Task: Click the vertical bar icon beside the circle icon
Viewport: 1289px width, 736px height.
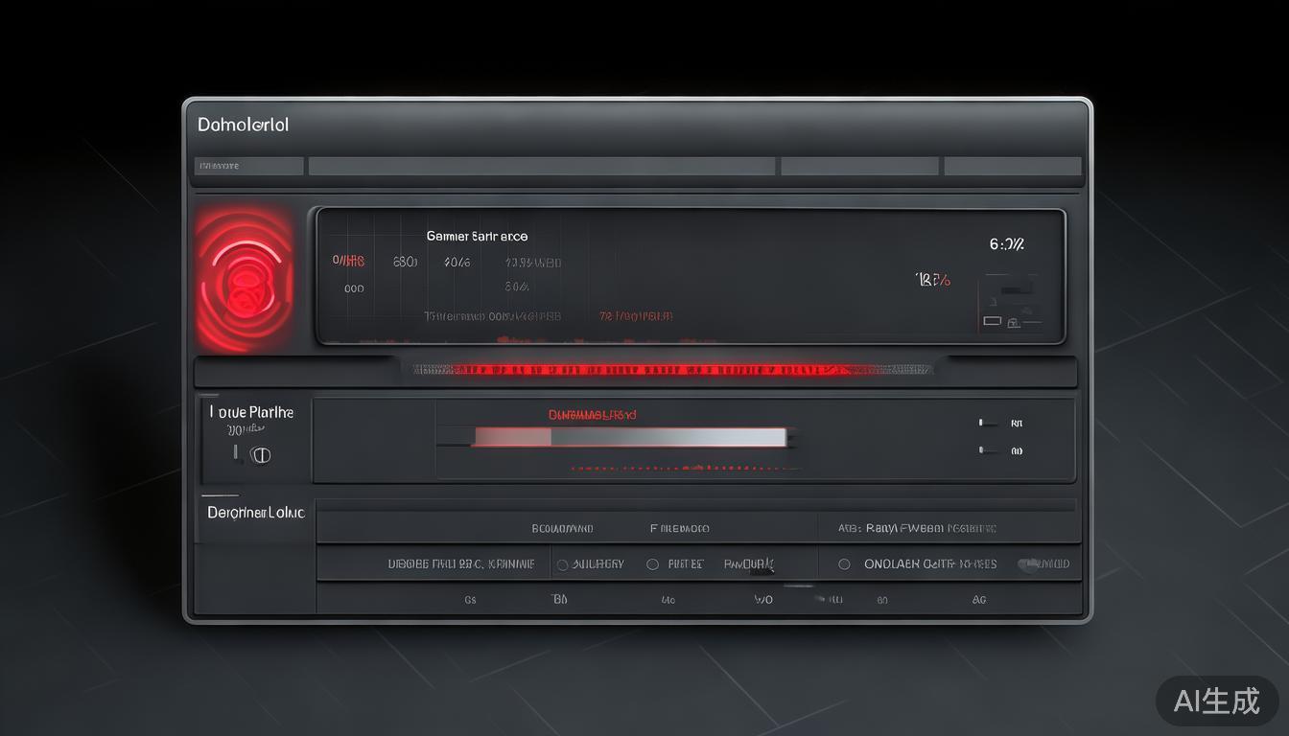Action: 235,452
